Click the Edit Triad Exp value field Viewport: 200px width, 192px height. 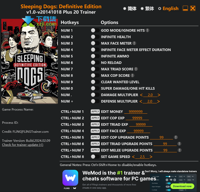click(x=141, y=124)
